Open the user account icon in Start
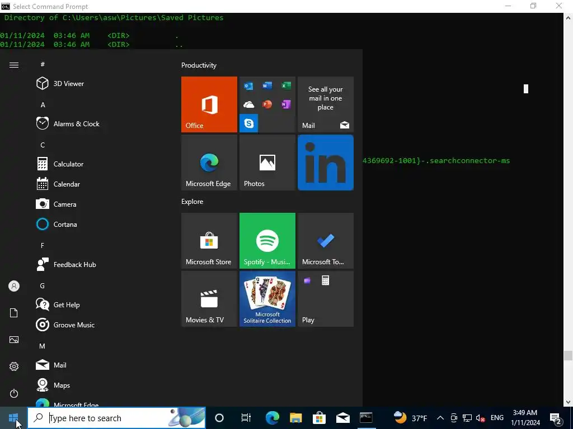Image resolution: width=573 pixels, height=429 pixels. (x=14, y=286)
